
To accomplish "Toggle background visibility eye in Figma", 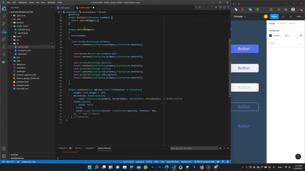I will pyautogui.click(x=301, y=36).
